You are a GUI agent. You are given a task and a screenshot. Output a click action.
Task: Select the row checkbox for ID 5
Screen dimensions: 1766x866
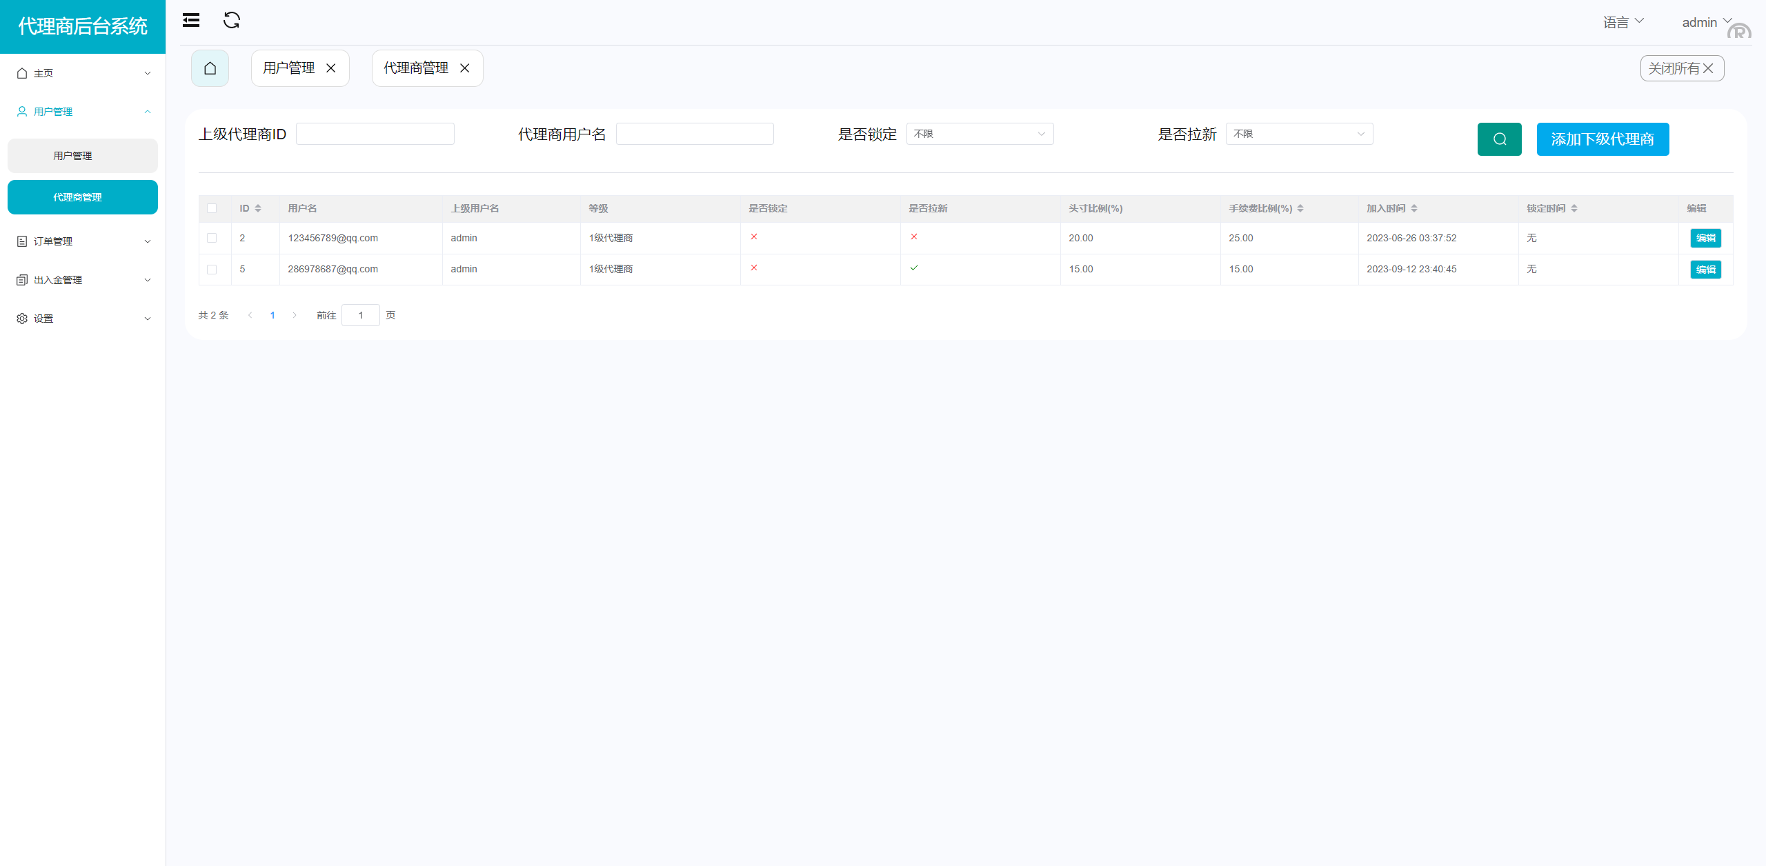pos(212,269)
